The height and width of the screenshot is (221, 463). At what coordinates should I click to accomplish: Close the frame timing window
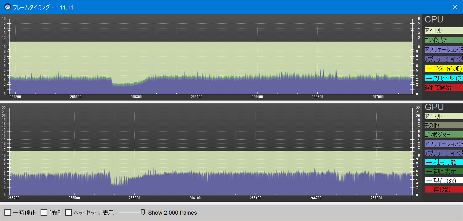455,7
